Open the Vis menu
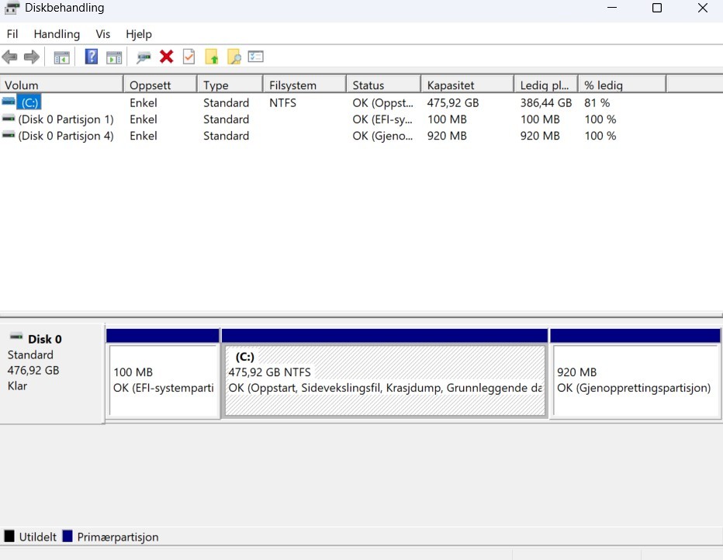This screenshot has width=723, height=560. pyautogui.click(x=102, y=34)
